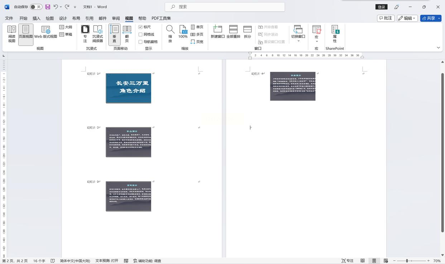Click the zoom slider handle

point(407,261)
